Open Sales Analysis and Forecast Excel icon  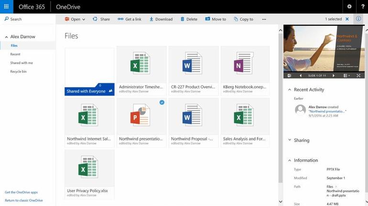(244, 115)
